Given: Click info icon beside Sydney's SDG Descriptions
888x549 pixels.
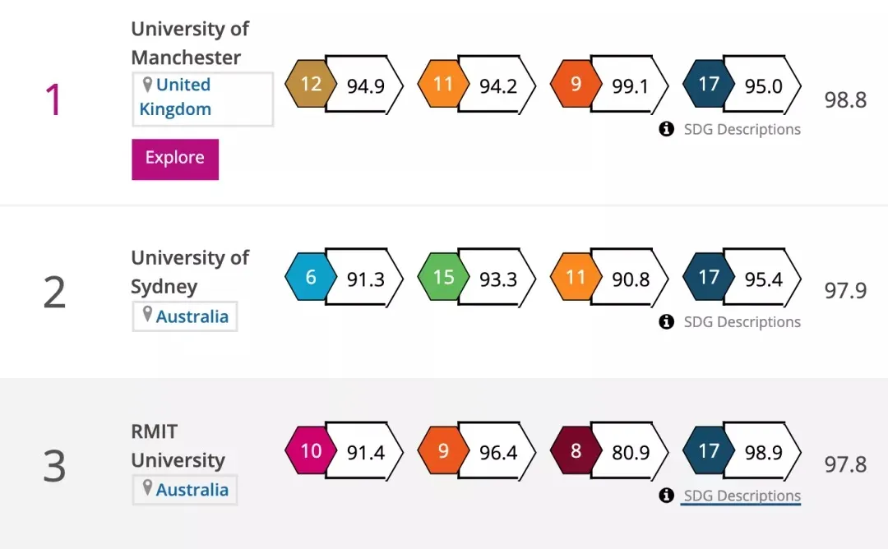Looking at the screenshot, I should point(667,322).
